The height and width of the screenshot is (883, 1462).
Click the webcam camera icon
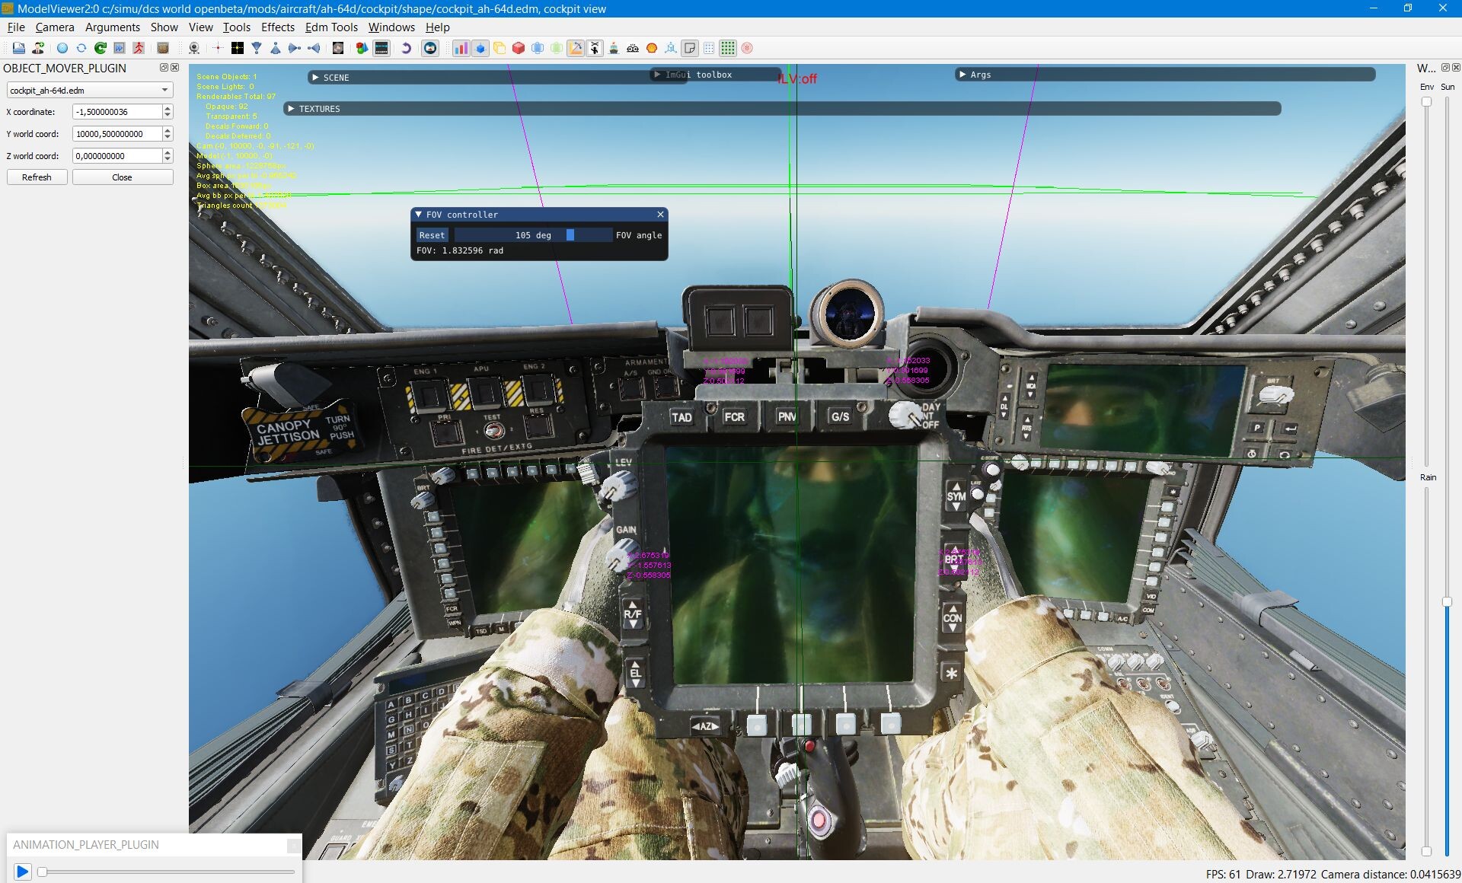point(194,48)
